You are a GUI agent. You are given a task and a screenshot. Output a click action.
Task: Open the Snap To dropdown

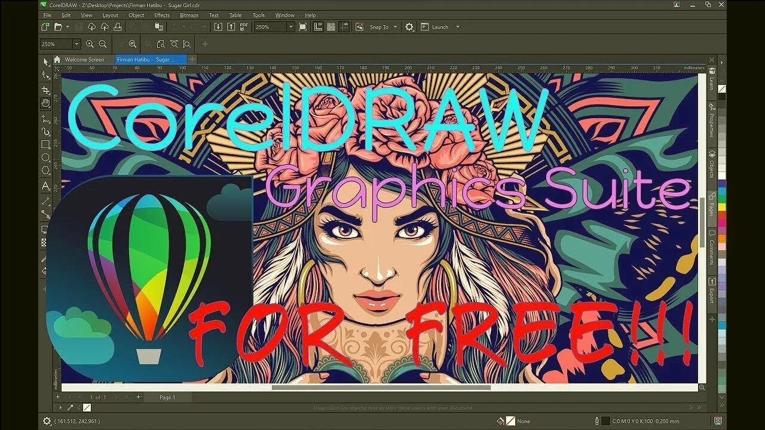point(383,27)
